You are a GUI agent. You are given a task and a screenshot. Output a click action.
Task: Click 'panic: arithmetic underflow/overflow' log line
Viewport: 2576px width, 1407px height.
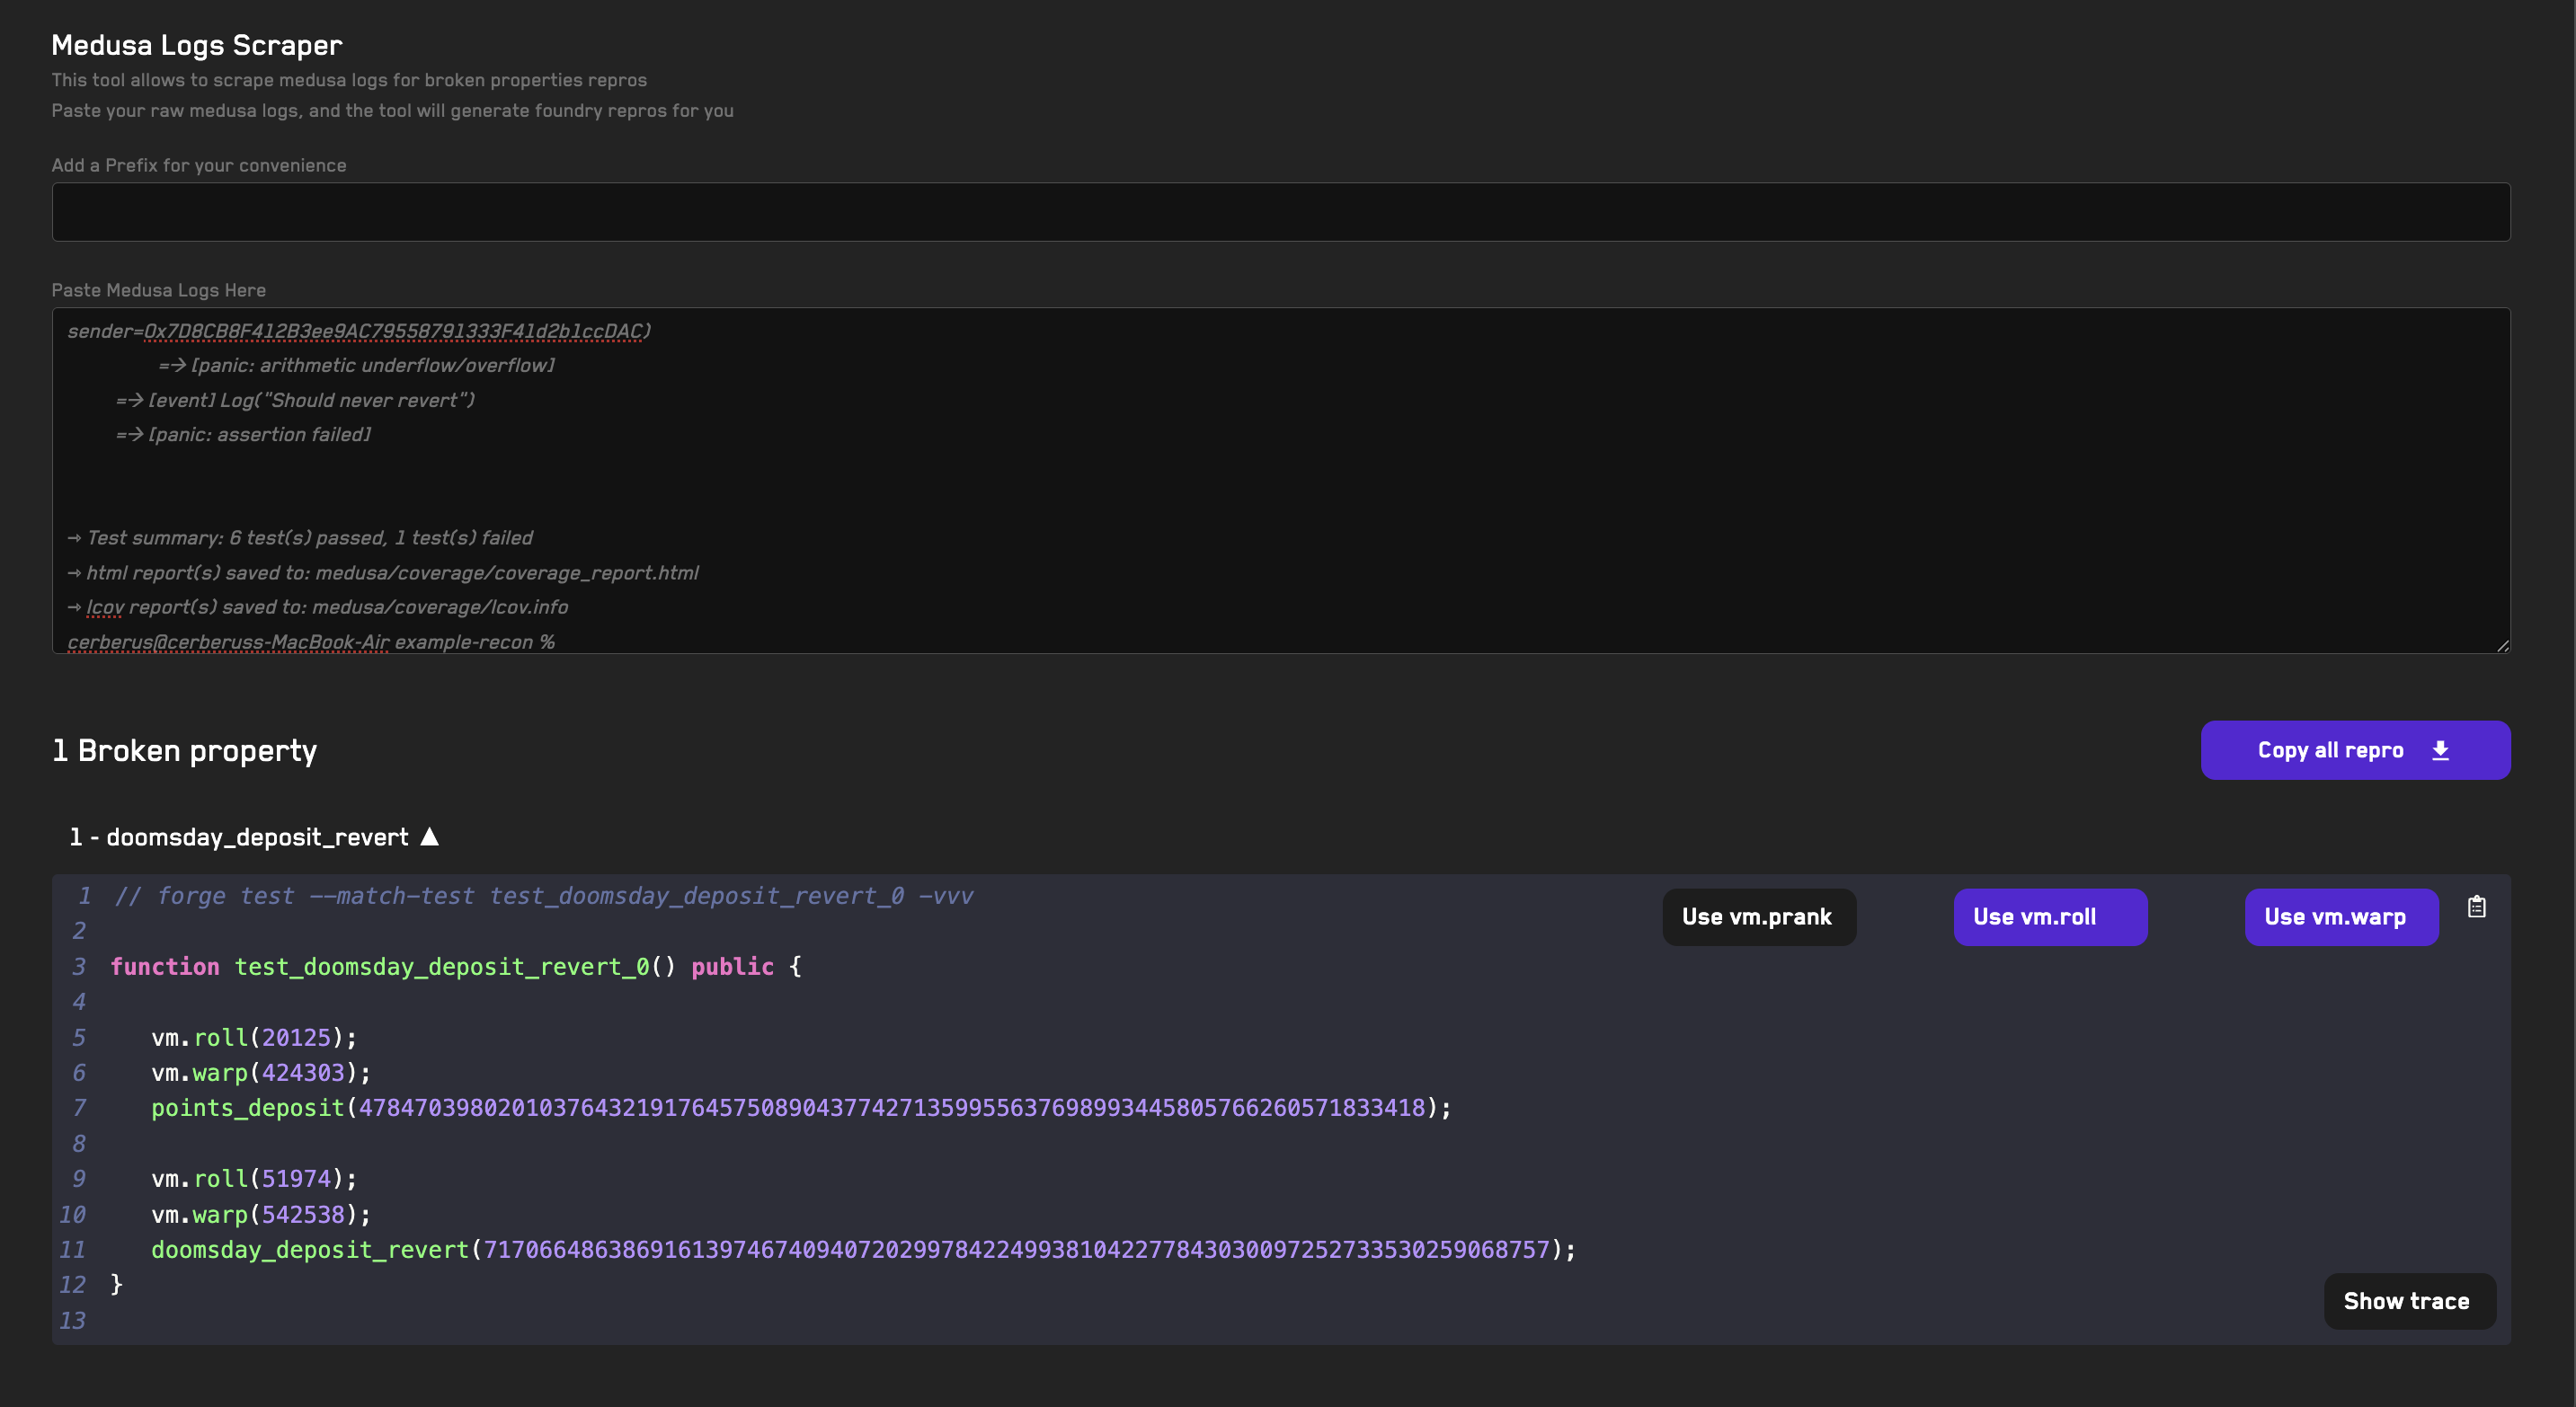pyautogui.click(x=356, y=366)
